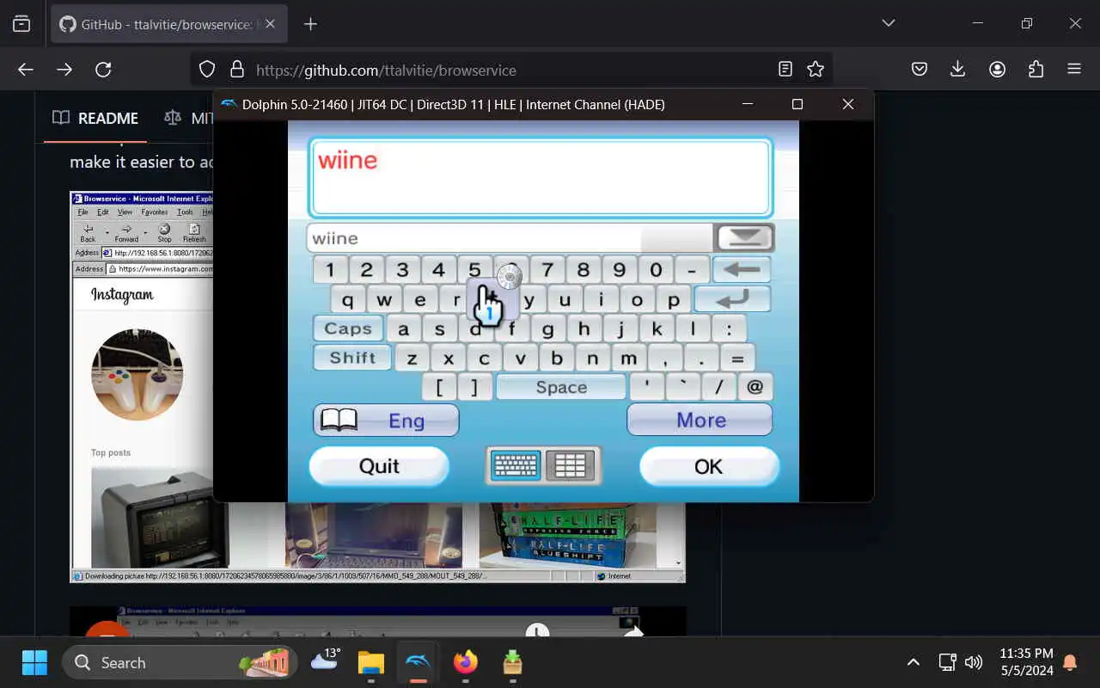1100x688 pixels.
Task: Open Pocket save icon in Firefox
Action: tap(920, 70)
